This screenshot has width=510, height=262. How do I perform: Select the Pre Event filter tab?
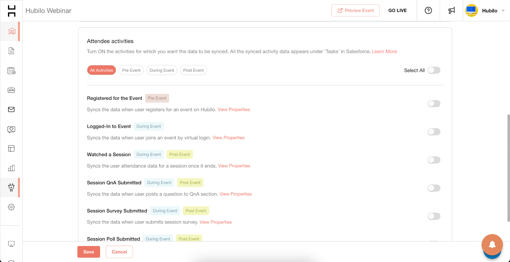131,70
